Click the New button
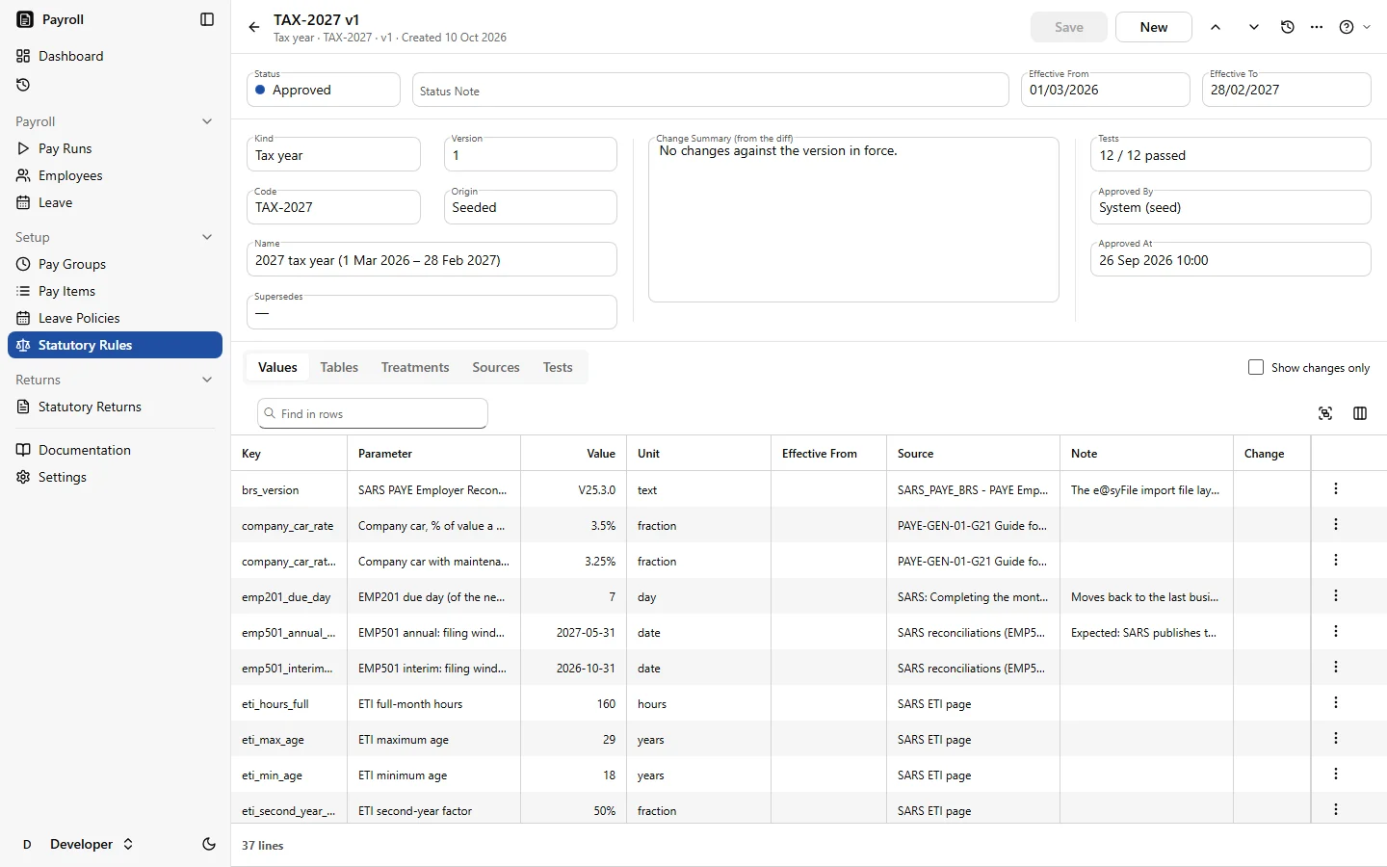1387x867 pixels. [1154, 27]
